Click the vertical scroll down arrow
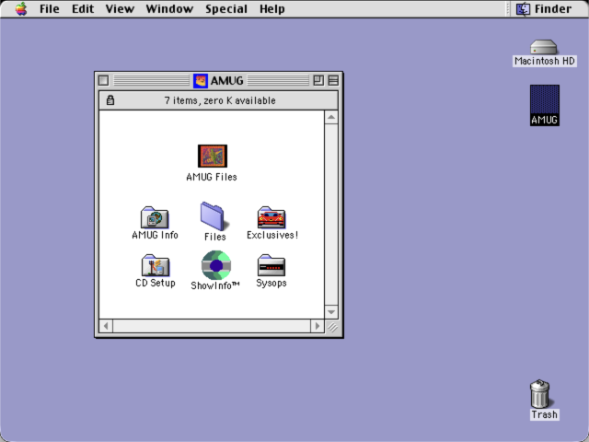Viewport: 589px width, 442px height. point(331,312)
